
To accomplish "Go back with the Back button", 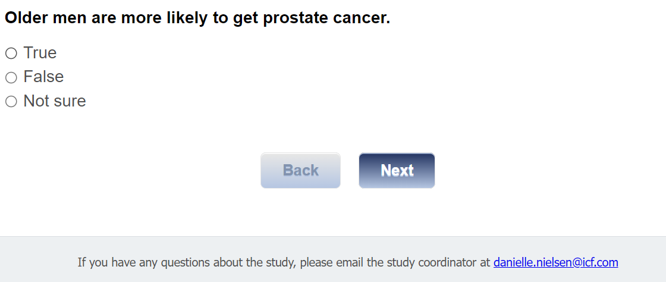I will click(x=300, y=170).
